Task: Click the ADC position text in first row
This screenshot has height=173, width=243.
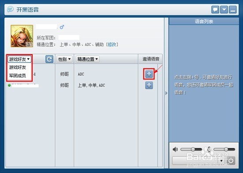Action: pos(81,74)
